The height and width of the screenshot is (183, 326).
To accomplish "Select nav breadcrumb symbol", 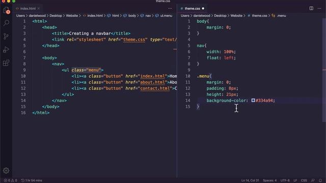I will click(146, 16).
